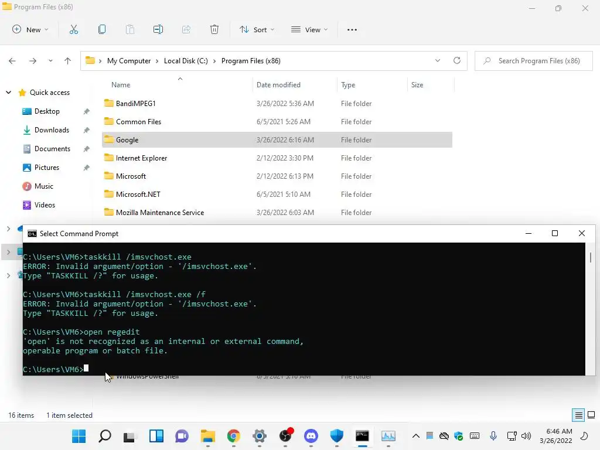Open the volume speaker icon

coord(526,436)
